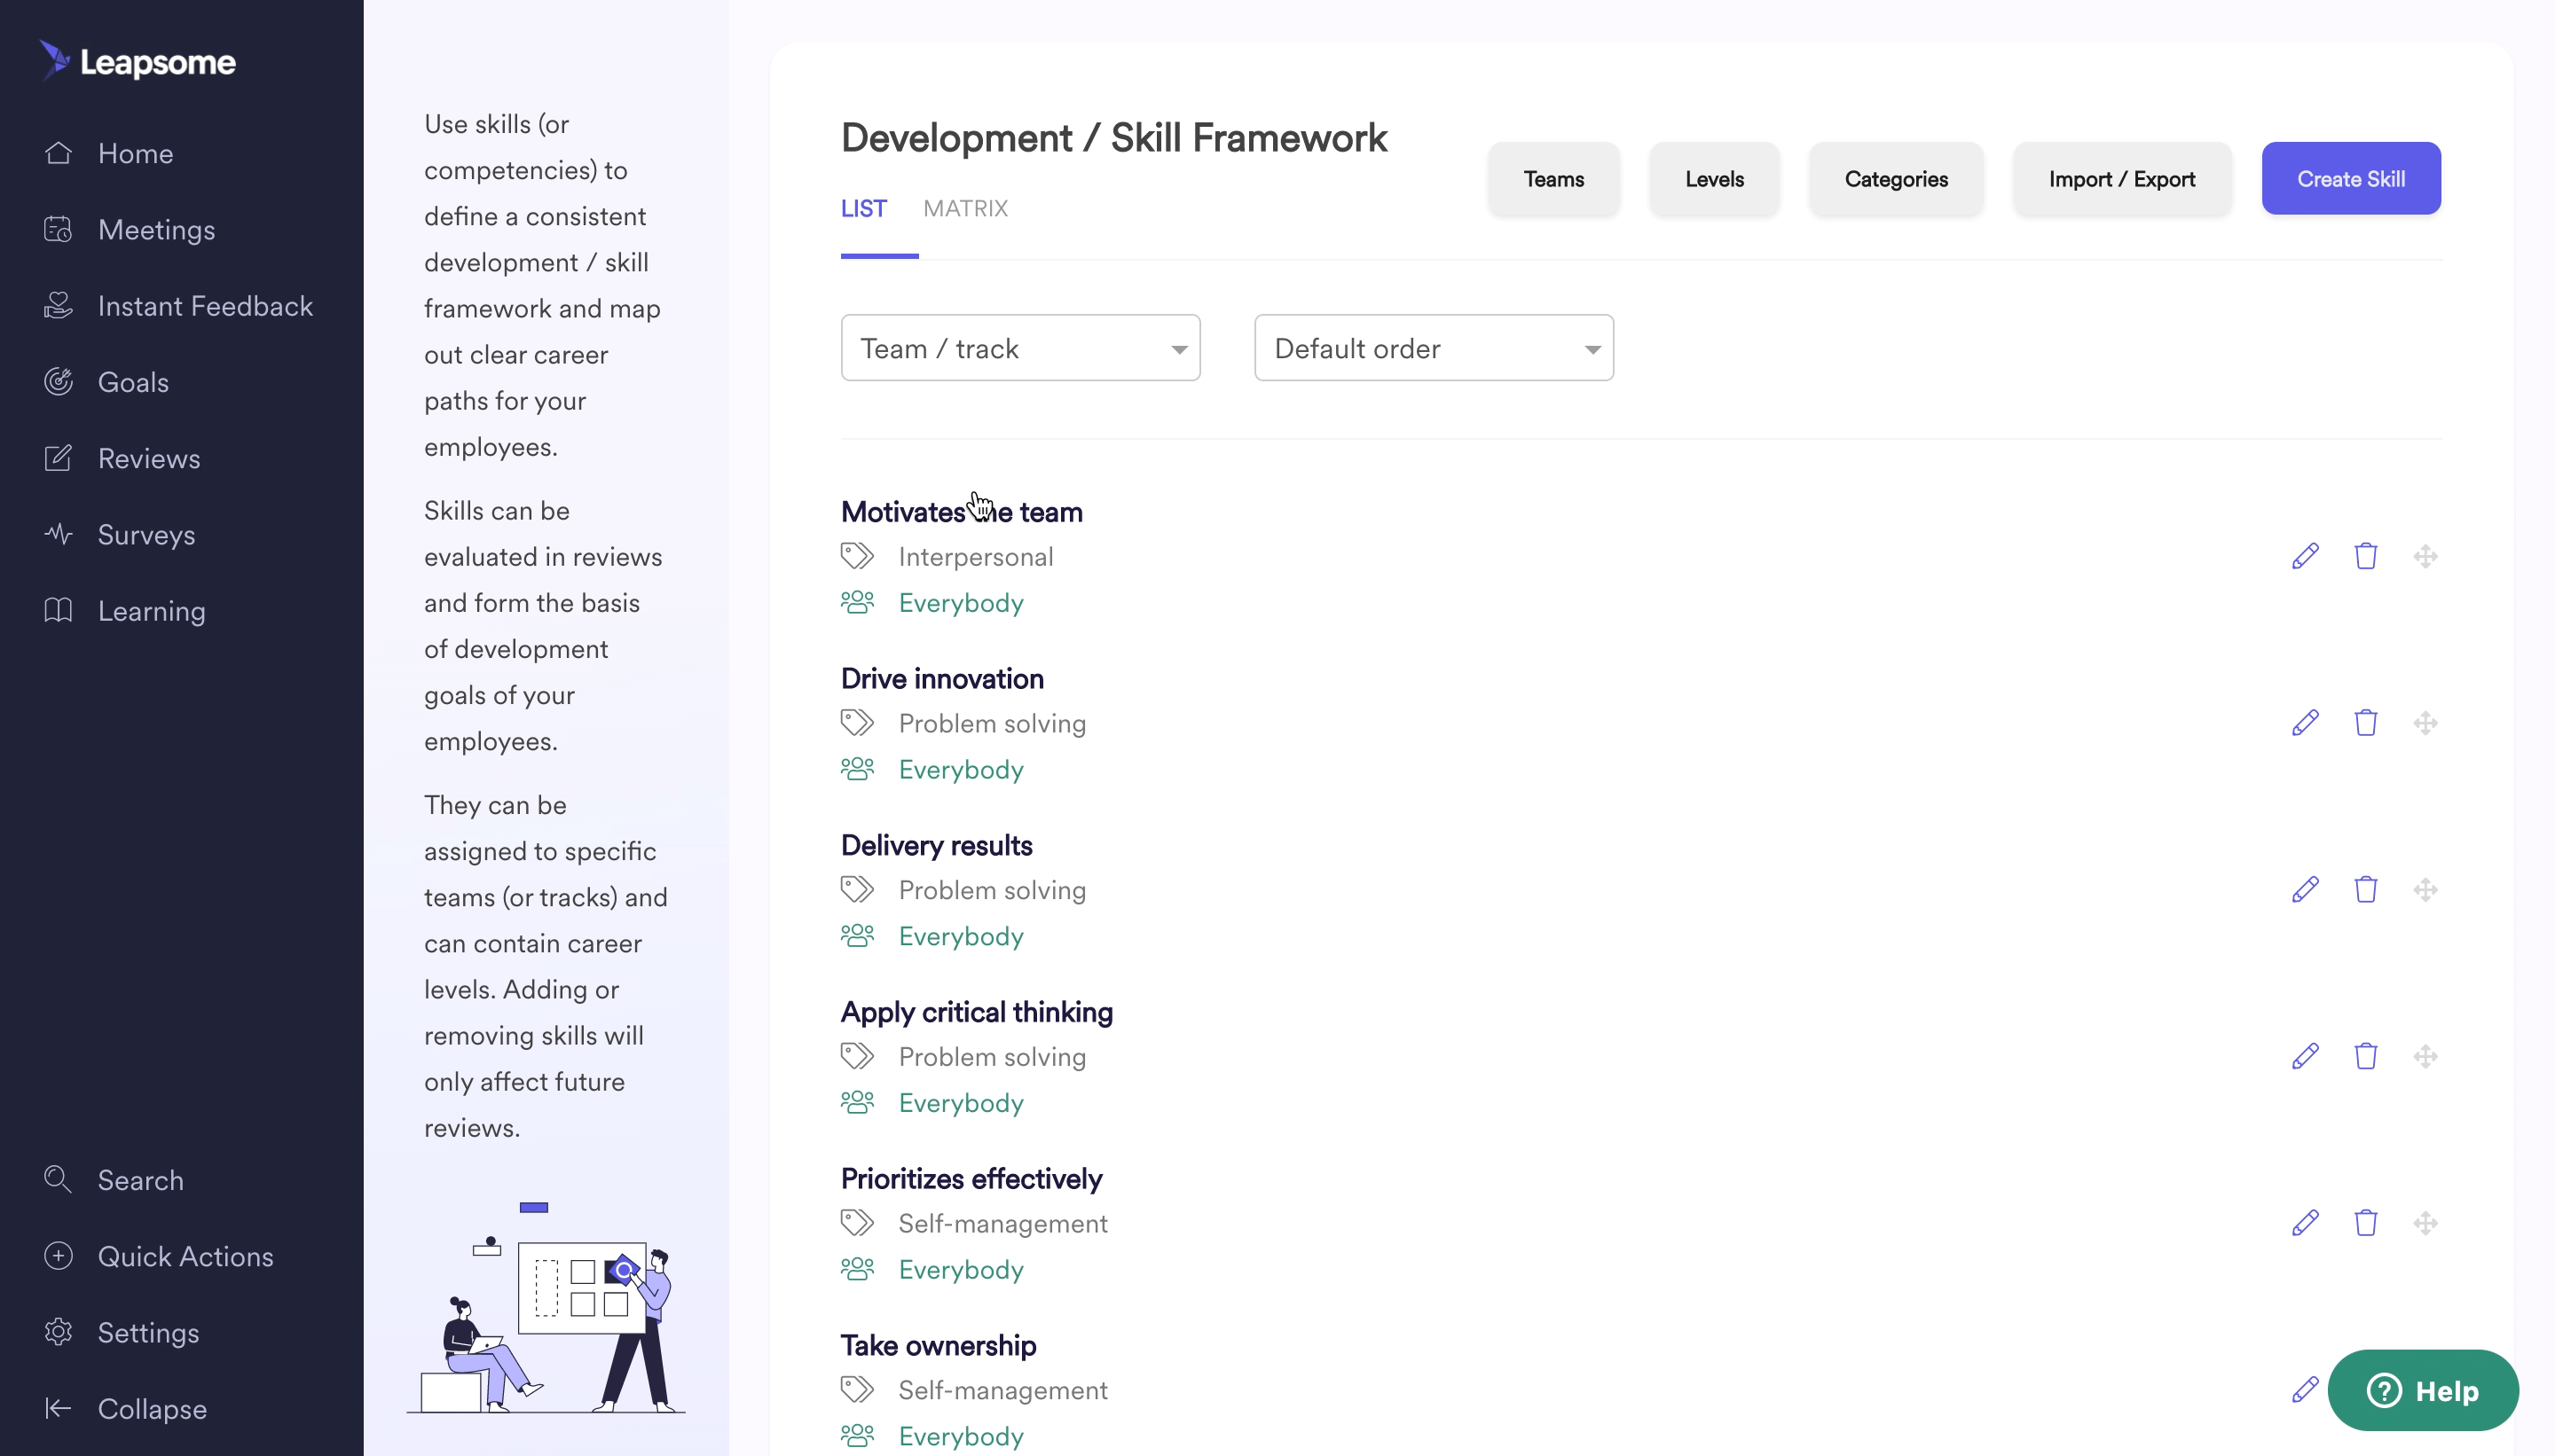Open Apply critical thinking skill title
Viewport: 2555px width, 1456px height.
tap(977, 1012)
